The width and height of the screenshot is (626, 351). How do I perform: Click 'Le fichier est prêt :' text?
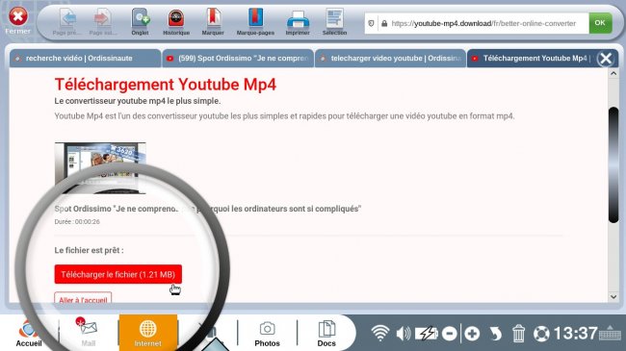point(89,250)
